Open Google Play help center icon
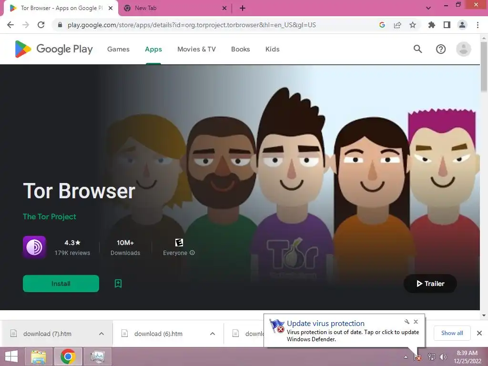This screenshot has width=488, height=366. click(441, 49)
